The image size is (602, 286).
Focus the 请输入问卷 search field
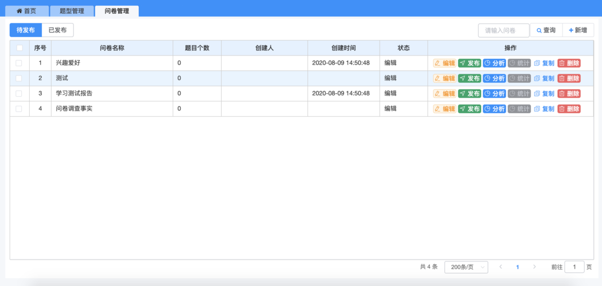(x=504, y=30)
